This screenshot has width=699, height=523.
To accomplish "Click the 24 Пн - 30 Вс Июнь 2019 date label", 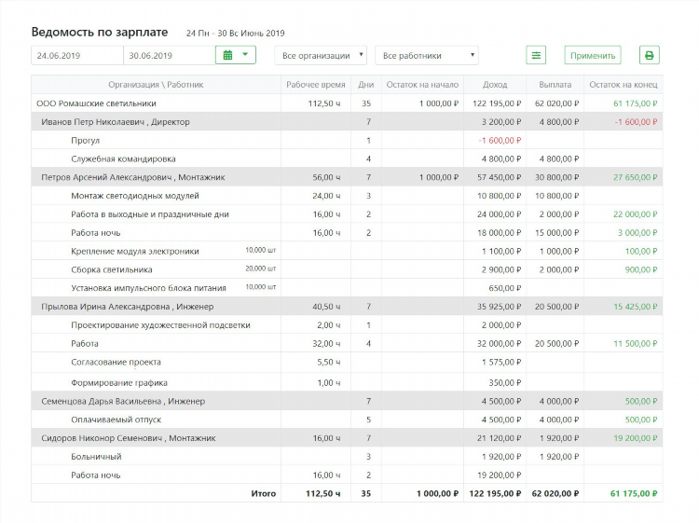I will coord(236,34).
